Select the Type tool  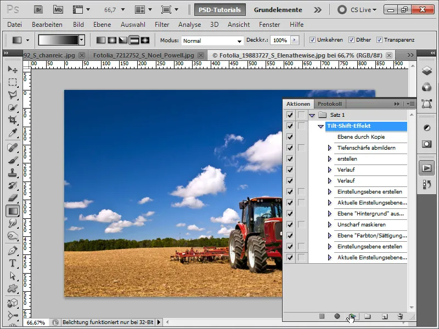coord(12,263)
